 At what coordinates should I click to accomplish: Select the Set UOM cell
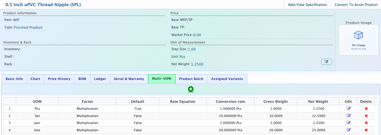click(x=37, y=116)
